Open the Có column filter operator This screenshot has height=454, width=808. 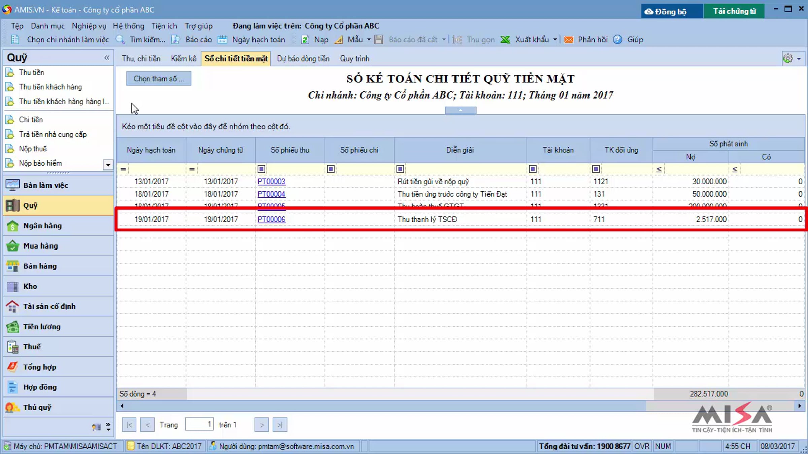(735, 169)
